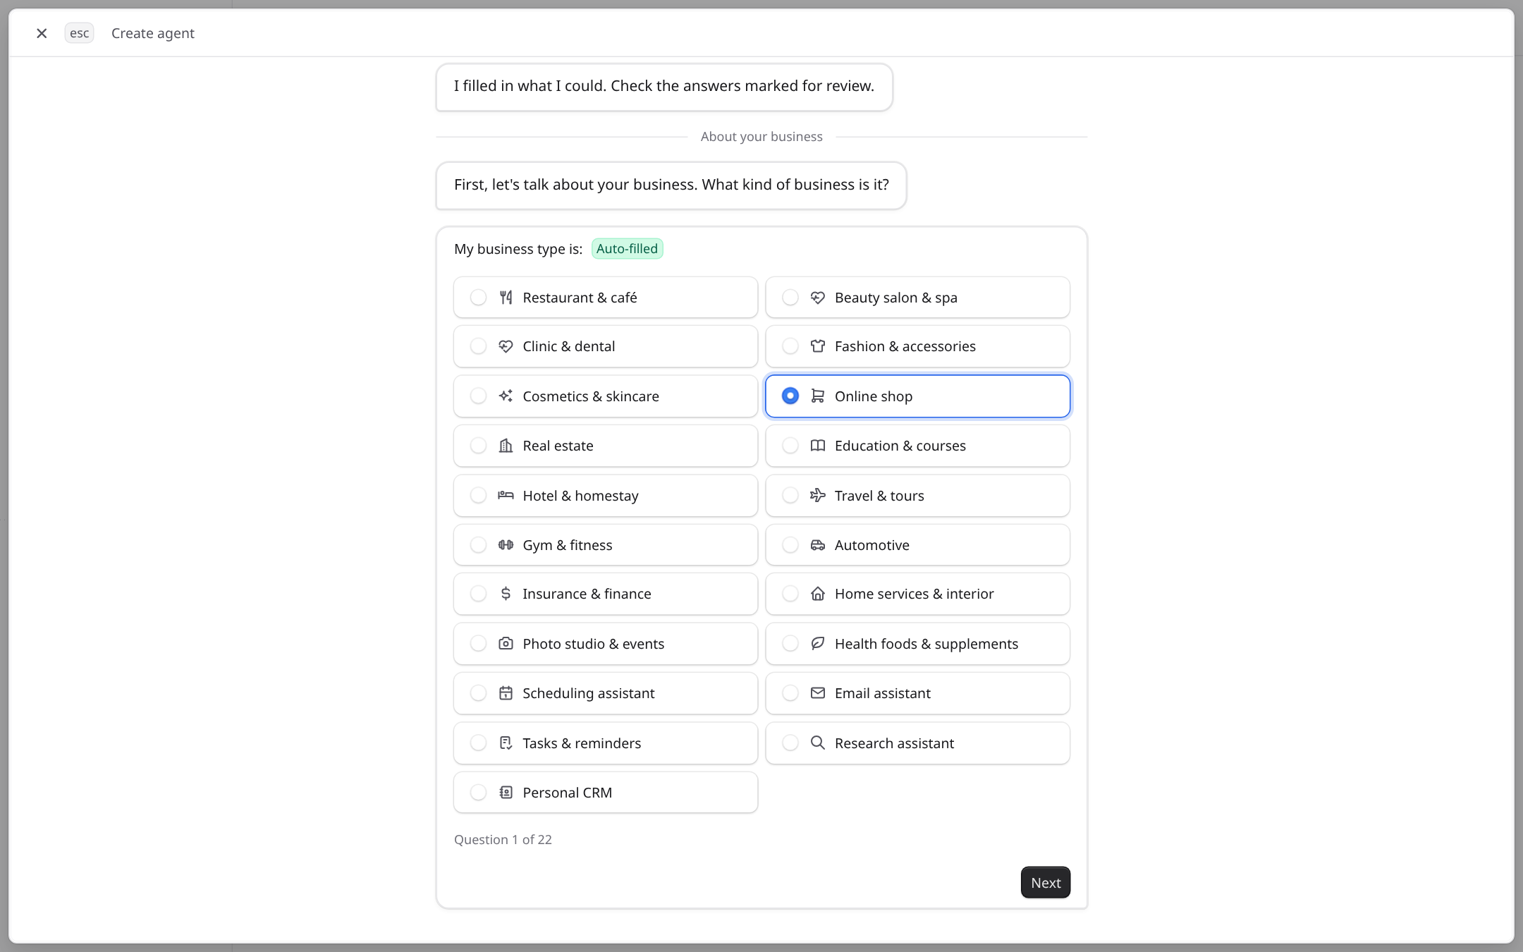Click the dumbbell icon for Gym & fitness
This screenshot has width=1523, height=952.
tap(506, 545)
